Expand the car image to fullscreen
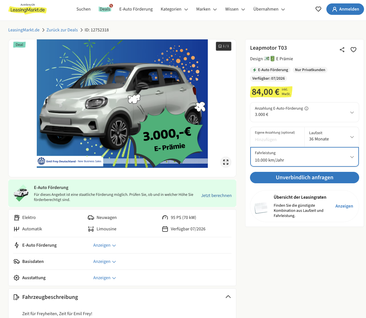Viewport: 366px width, 318px height. click(226, 162)
